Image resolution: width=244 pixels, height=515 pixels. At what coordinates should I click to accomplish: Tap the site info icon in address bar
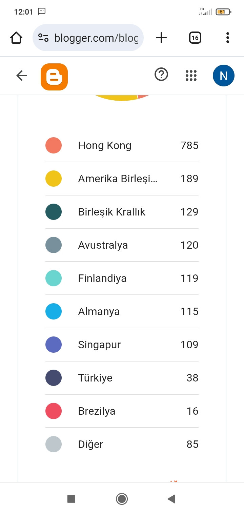point(43,38)
